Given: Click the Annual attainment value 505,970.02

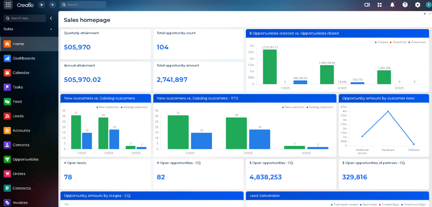Looking at the screenshot, I should click(x=82, y=80).
